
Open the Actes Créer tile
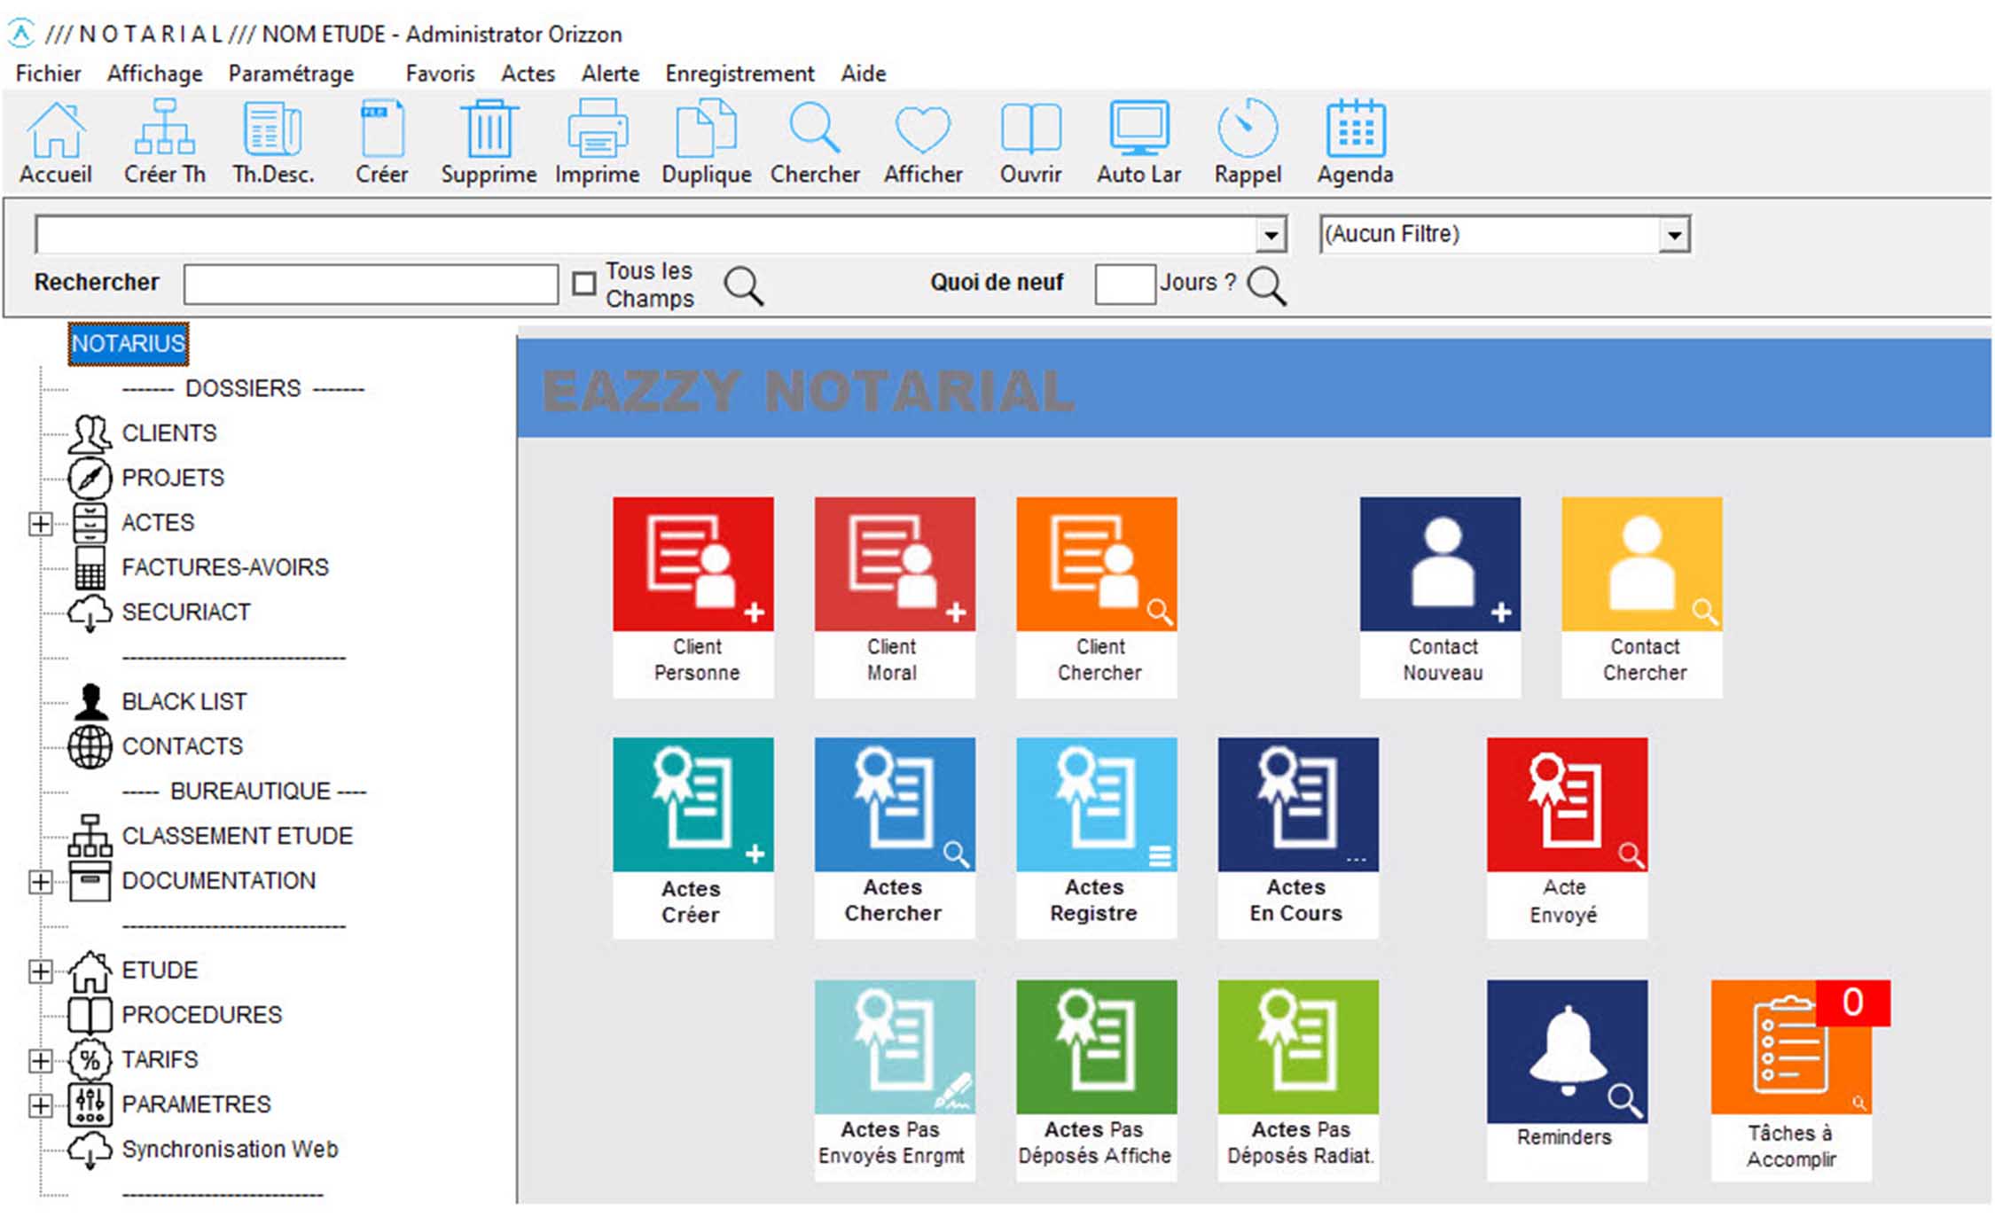(x=693, y=838)
